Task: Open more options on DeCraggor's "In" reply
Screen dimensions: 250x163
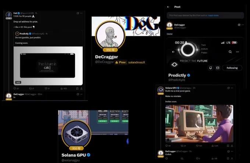Action: point(81,94)
